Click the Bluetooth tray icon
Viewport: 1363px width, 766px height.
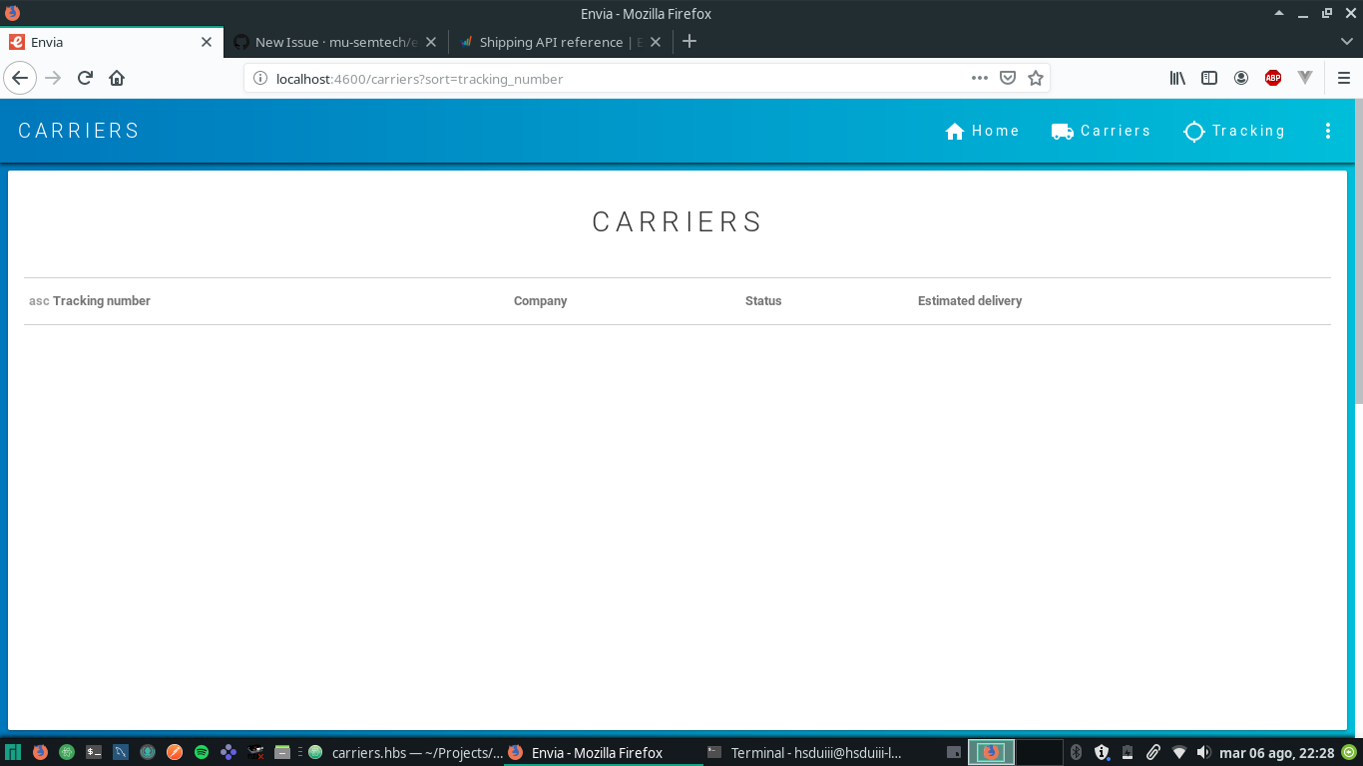(x=1077, y=753)
